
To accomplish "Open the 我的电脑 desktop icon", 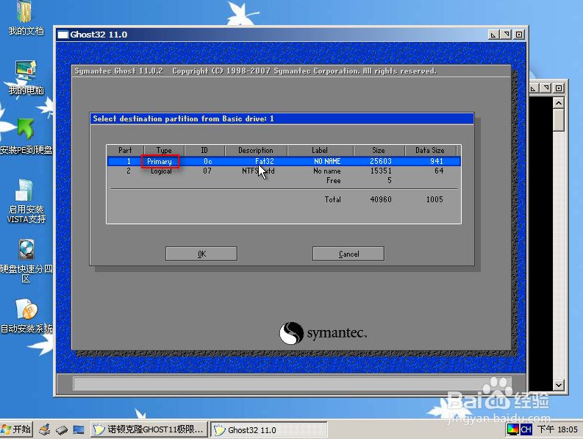I will click(x=26, y=77).
